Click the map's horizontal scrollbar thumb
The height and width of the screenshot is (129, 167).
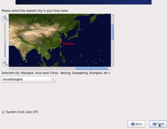tap(92, 68)
